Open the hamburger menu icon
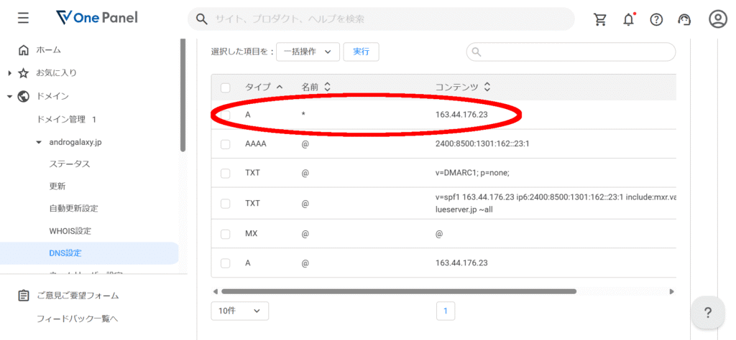The height and width of the screenshot is (340, 736). (x=23, y=18)
